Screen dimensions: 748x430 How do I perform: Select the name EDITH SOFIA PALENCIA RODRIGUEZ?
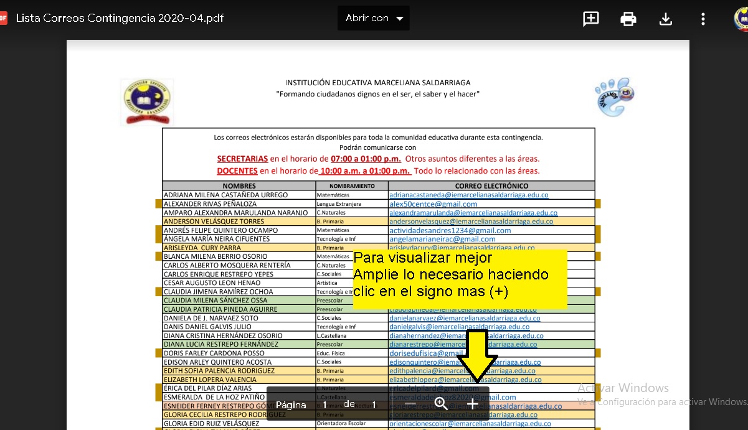click(219, 371)
